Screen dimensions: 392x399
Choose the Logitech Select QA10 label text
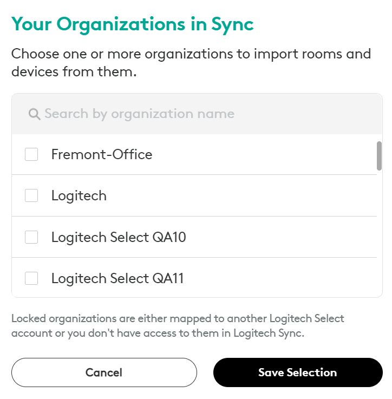[119, 238]
